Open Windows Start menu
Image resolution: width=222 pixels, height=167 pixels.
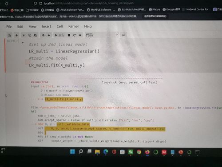coord(72,152)
